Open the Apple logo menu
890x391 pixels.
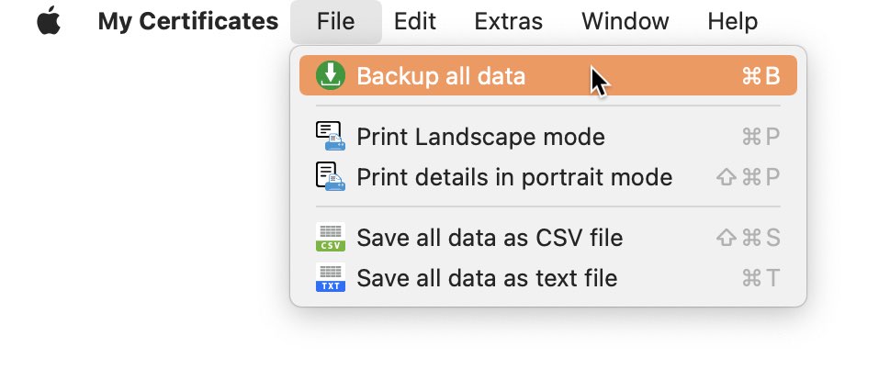point(49,21)
